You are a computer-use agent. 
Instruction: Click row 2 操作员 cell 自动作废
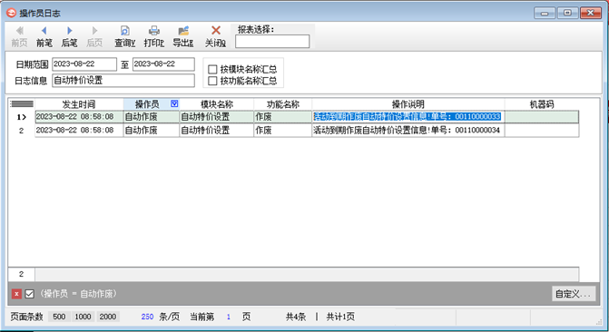point(152,131)
